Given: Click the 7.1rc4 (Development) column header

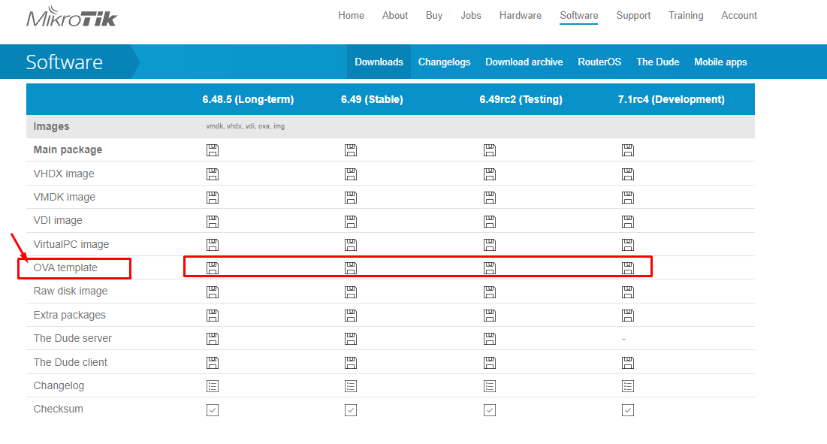Looking at the screenshot, I should [x=672, y=99].
